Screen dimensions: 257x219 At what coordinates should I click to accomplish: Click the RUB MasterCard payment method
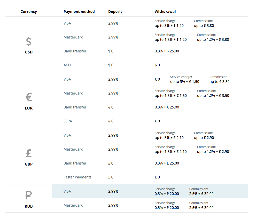(73, 205)
